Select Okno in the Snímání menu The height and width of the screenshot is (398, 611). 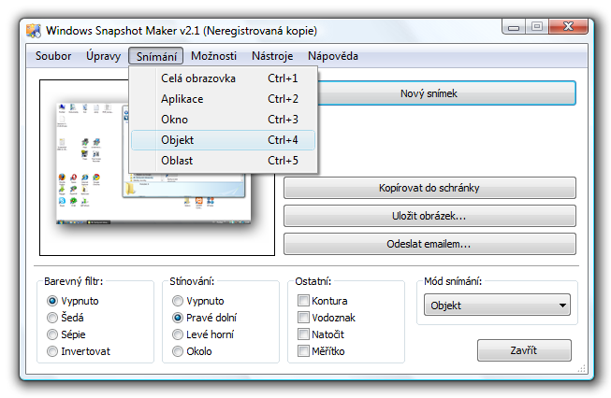[x=223, y=120]
